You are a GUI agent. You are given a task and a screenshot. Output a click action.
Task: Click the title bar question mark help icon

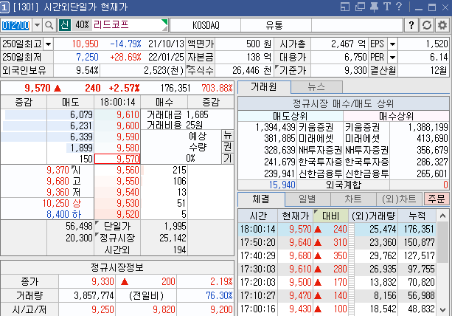point(399,7)
